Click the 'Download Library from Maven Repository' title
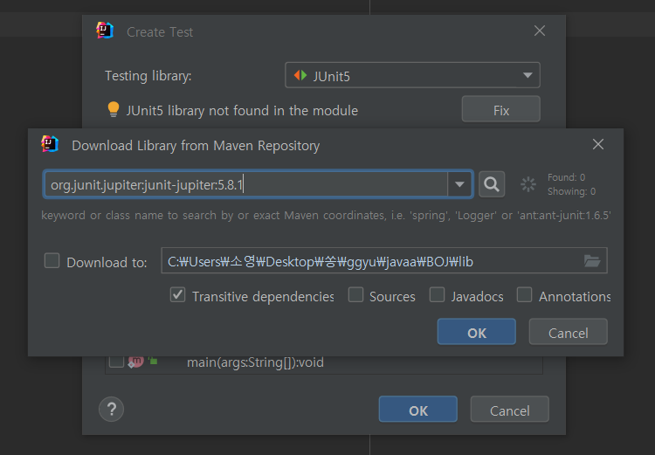The height and width of the screenshot is (455, 655). 196,145
